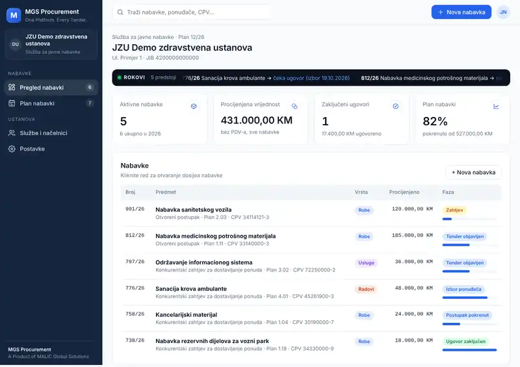Click the Pregled nabavki grid icon

pyautogui.click(x=12, y=87)
